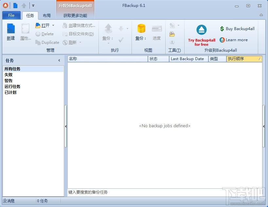This screenshot has height=207, width=268.
Task: Click Try Backup4all for free button
Action: 202,36
